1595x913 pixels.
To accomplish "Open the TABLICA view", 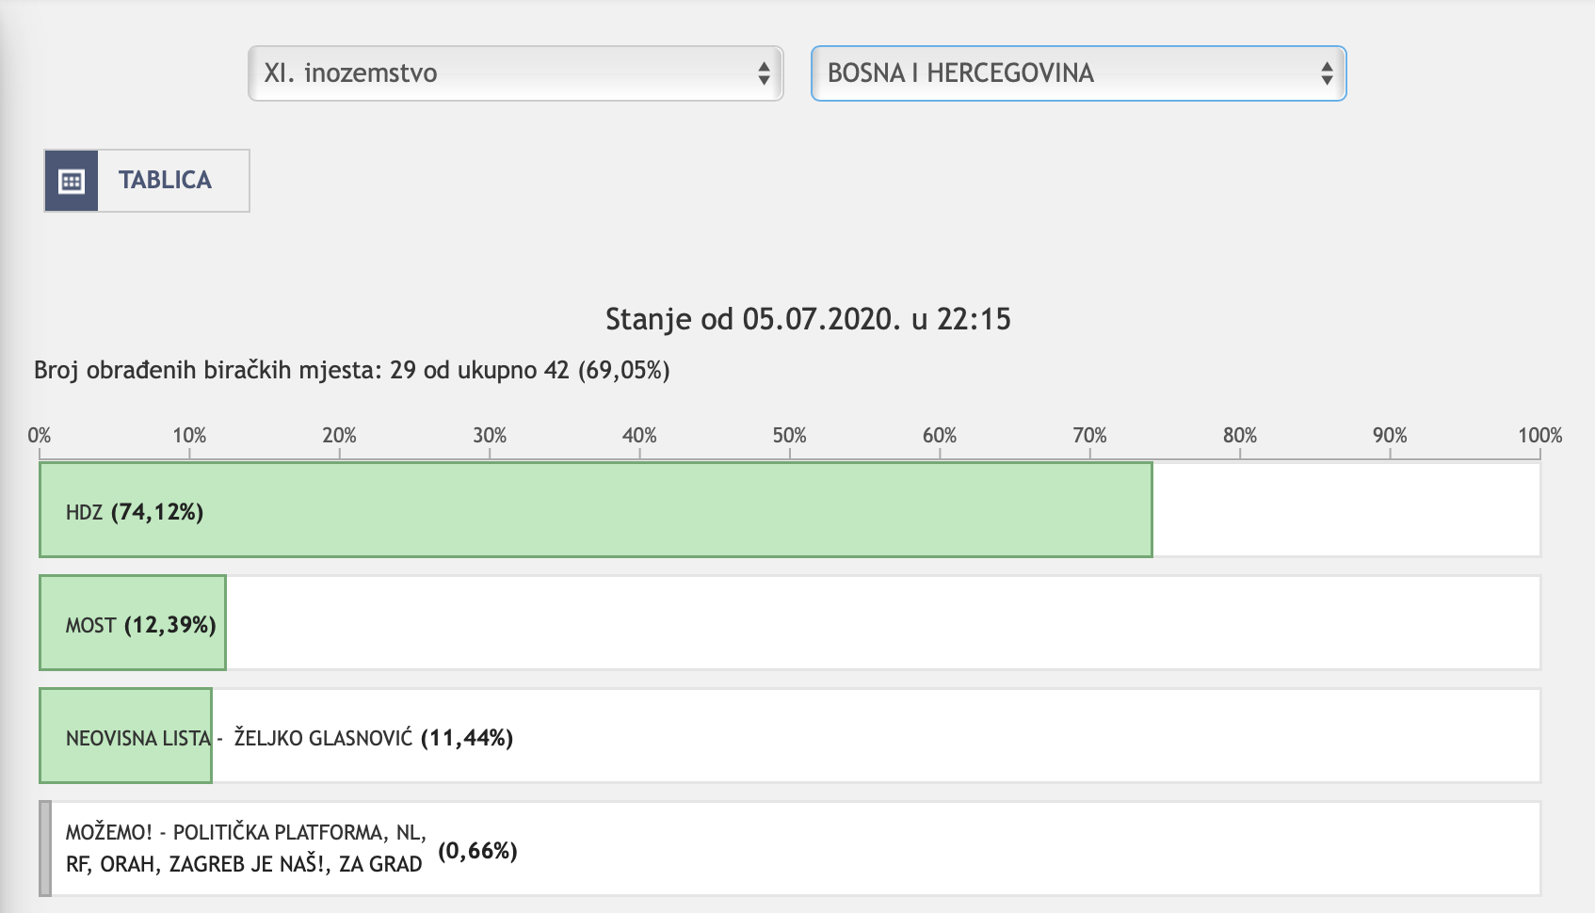I will click(163, 180).
